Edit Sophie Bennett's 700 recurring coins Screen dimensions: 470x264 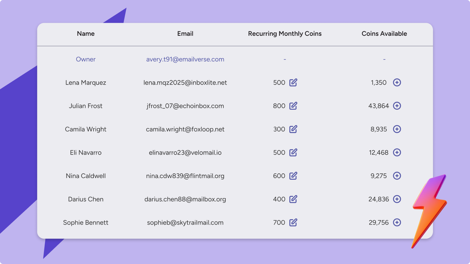pyautogui.click(x=293, y=222)
